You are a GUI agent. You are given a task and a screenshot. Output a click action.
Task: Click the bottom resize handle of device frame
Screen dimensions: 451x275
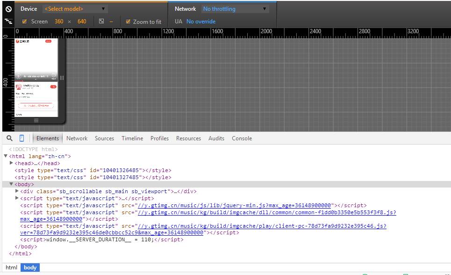coord(36,120)
